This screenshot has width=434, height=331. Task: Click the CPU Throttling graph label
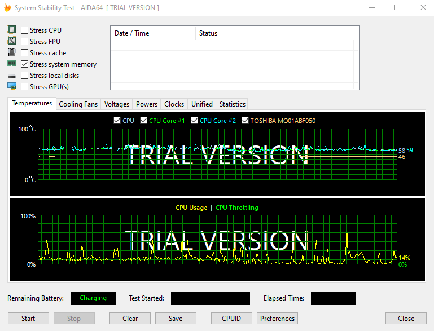(x=237, y=208)
